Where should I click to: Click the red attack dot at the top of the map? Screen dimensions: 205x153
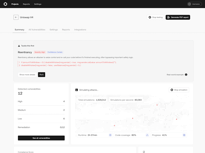[x=157, y=105]
